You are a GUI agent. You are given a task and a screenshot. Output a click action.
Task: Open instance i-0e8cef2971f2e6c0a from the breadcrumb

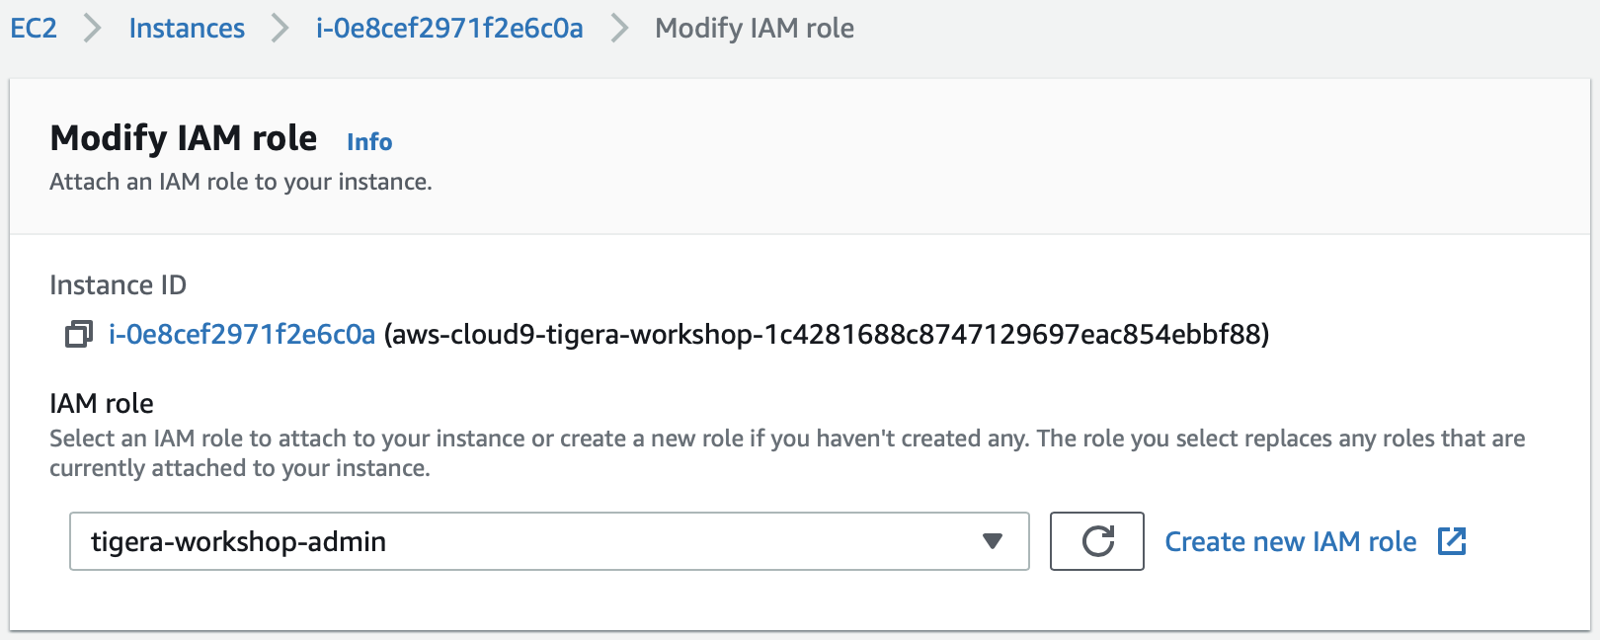(449, 29)
